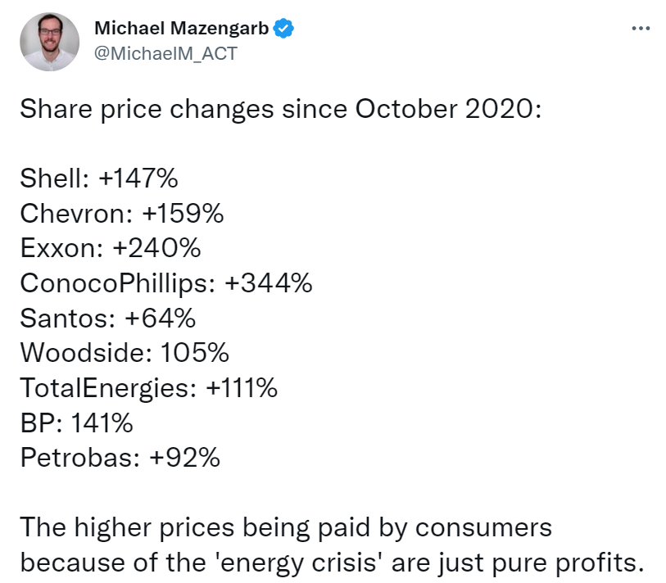Click the 'Share price changes since October 2020' line
Viewport: 666px width, 583px height.
[x=281, y=109]
